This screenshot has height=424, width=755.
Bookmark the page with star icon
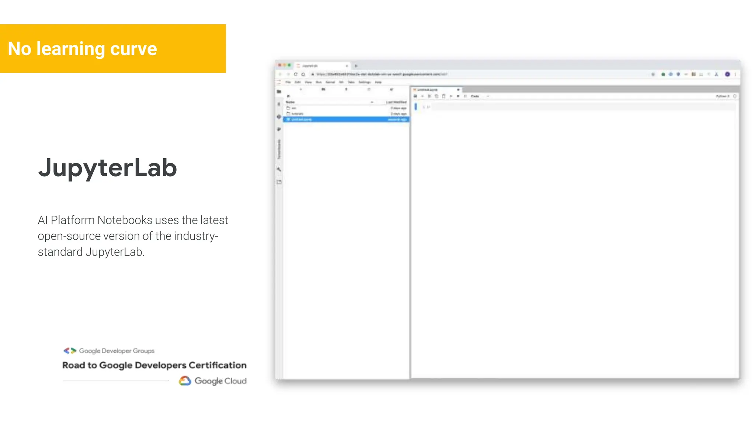653,74
